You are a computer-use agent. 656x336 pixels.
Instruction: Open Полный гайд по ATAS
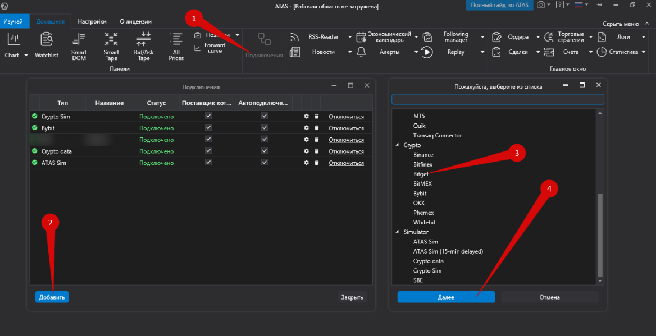[x=499, y=5]
